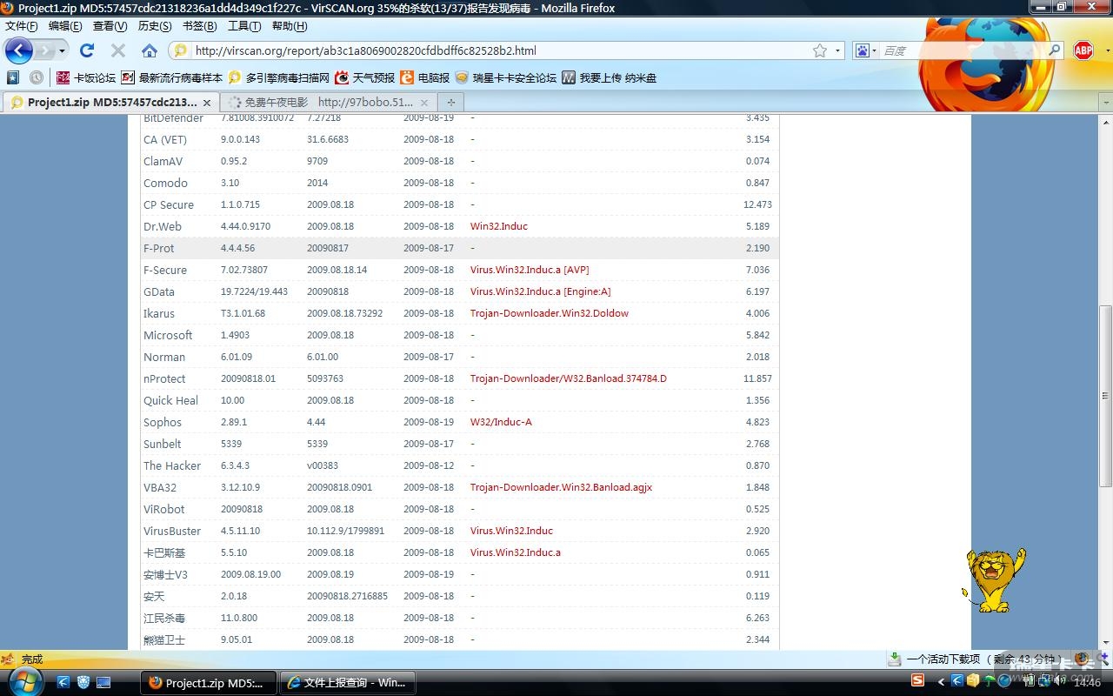Screen dimensions: 1113x696
Task: Click the Back navigation arrow button
Action: pos(19,50)
